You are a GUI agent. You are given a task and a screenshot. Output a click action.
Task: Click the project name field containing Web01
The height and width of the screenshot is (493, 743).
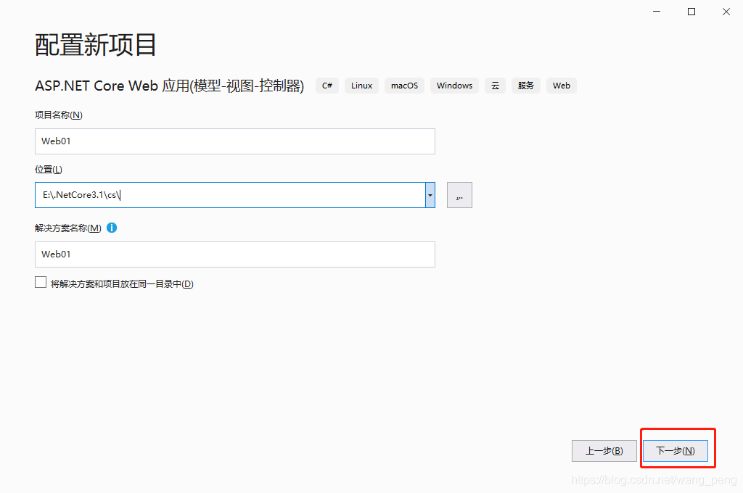235,141
